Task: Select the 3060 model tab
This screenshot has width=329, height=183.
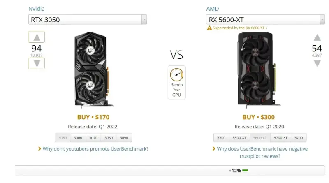Action: tap(78, 138)
